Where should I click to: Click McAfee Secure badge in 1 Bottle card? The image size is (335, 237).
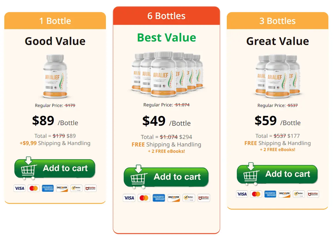pyautogui.click(x=91, y=188)
